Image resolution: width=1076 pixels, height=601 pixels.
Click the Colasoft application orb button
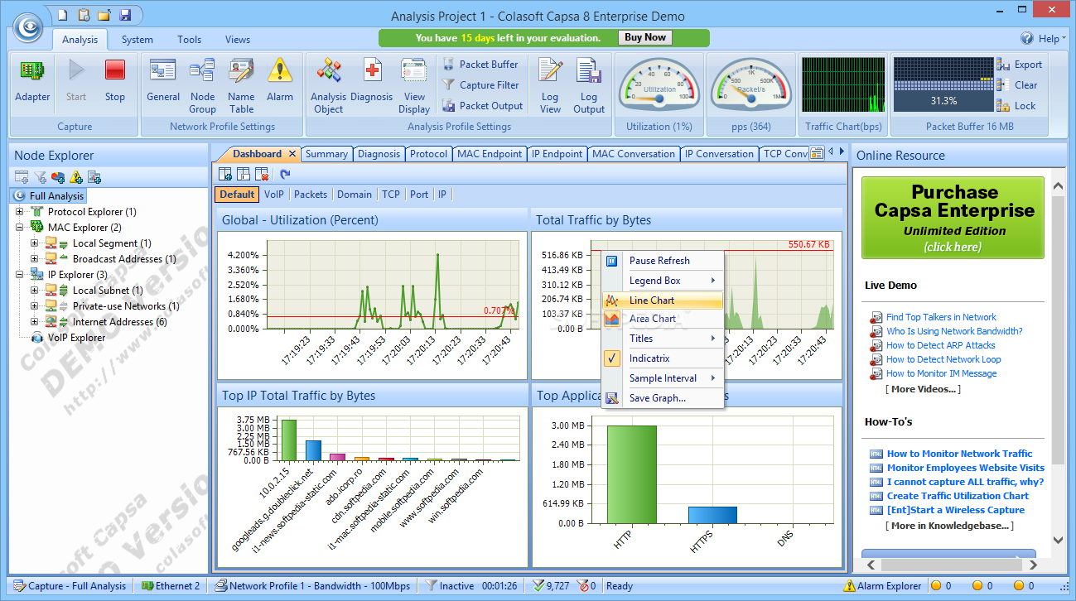[28, 27]
